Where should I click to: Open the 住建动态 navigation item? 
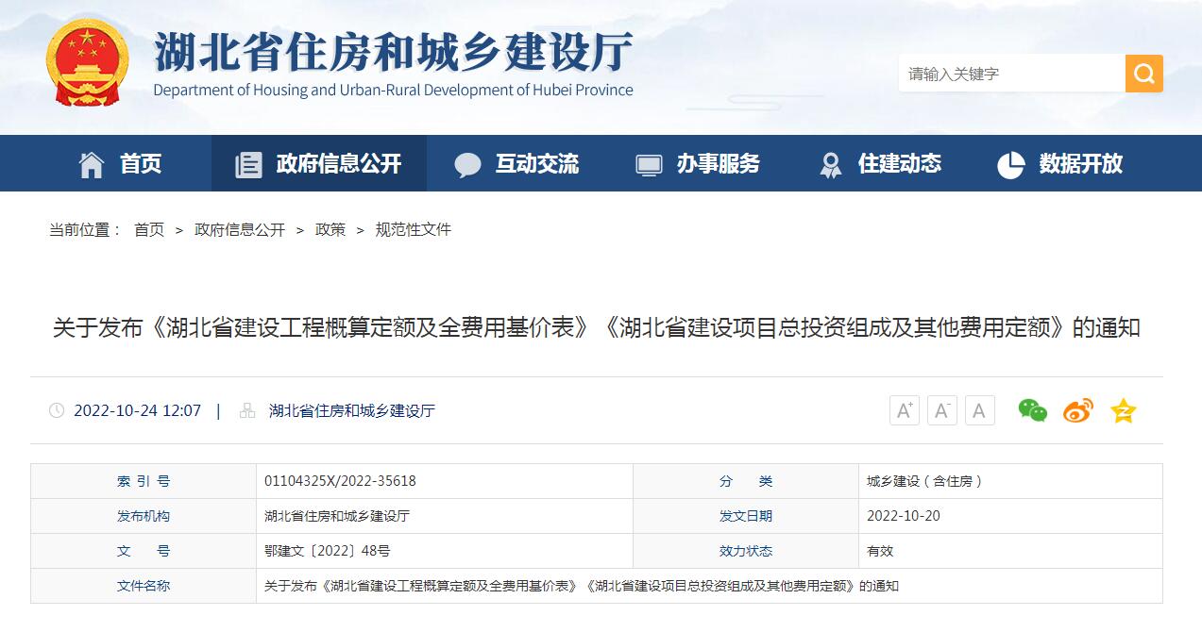(x=879, y=164)
